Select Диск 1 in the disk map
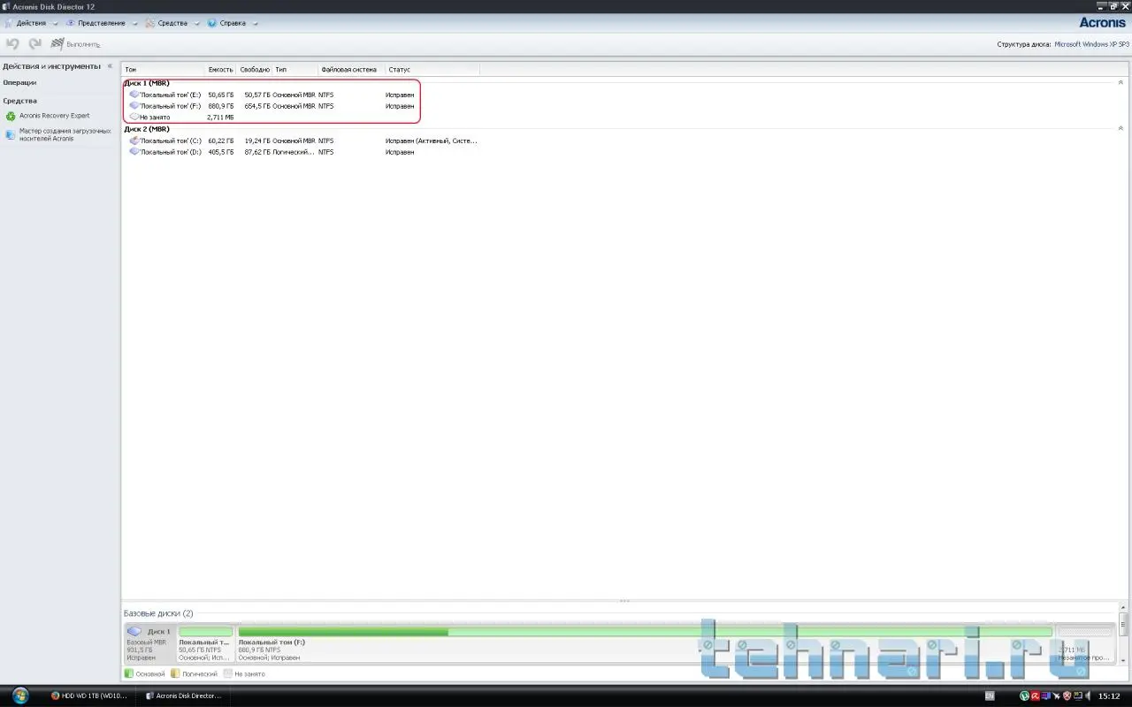Screen dimensions: 1132x707 click(x=149, y=643)
